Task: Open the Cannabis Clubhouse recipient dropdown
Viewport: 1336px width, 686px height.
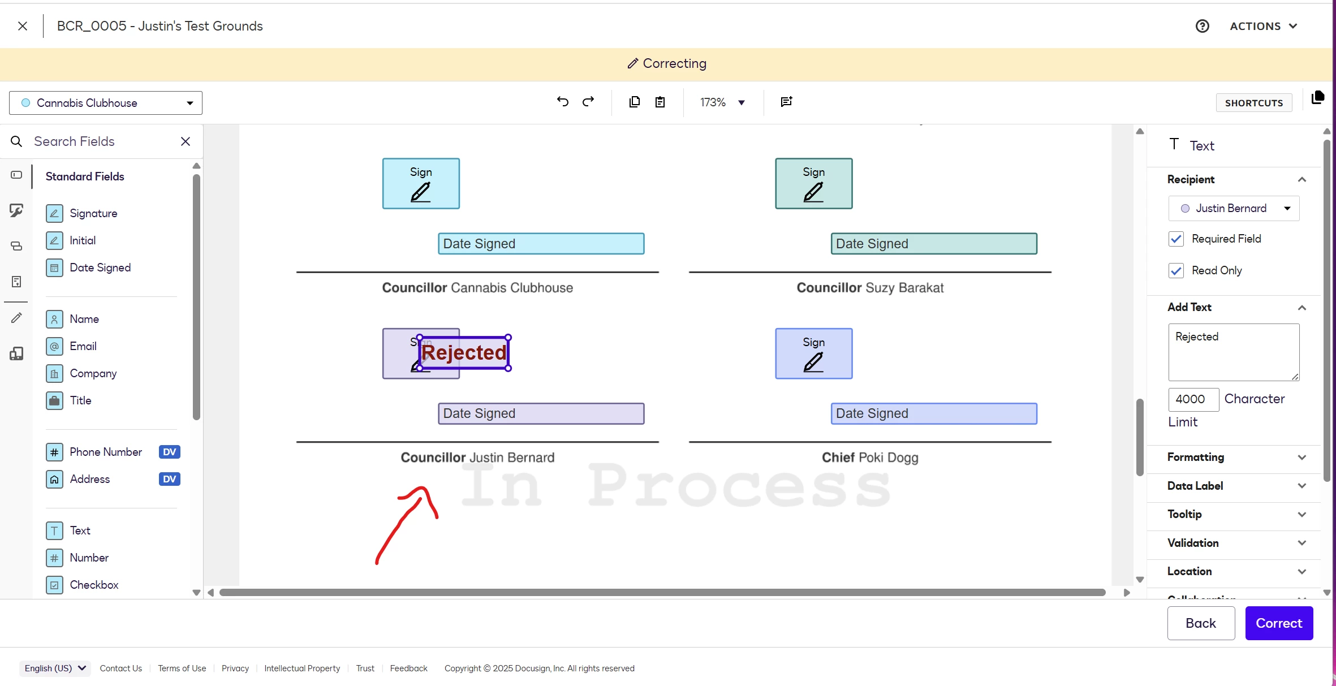Action: pyautogui.click(x=106, y=103)
